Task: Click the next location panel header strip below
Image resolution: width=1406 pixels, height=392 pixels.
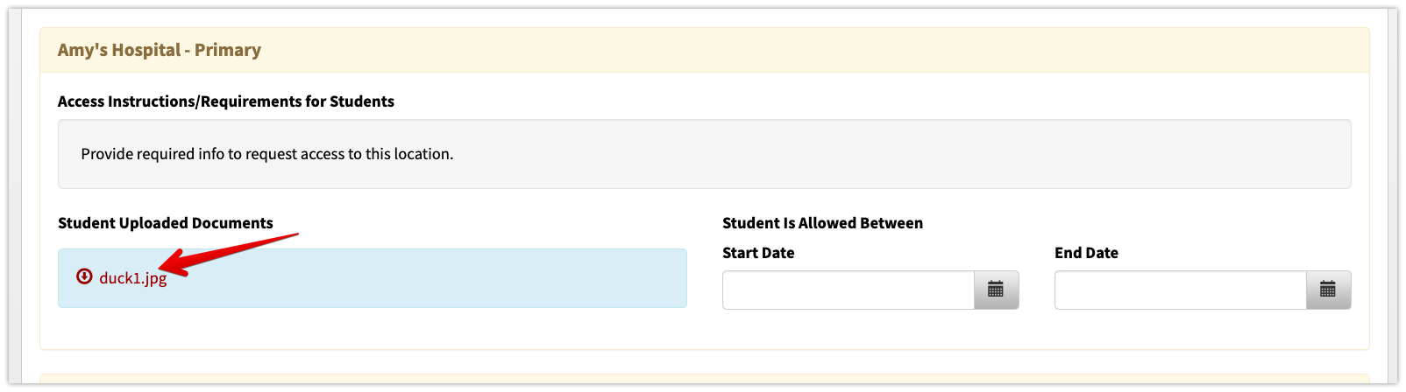Action: click(705, 379)
